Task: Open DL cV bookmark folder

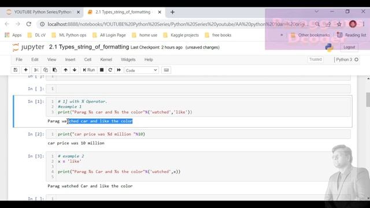Action: point(36,35)
